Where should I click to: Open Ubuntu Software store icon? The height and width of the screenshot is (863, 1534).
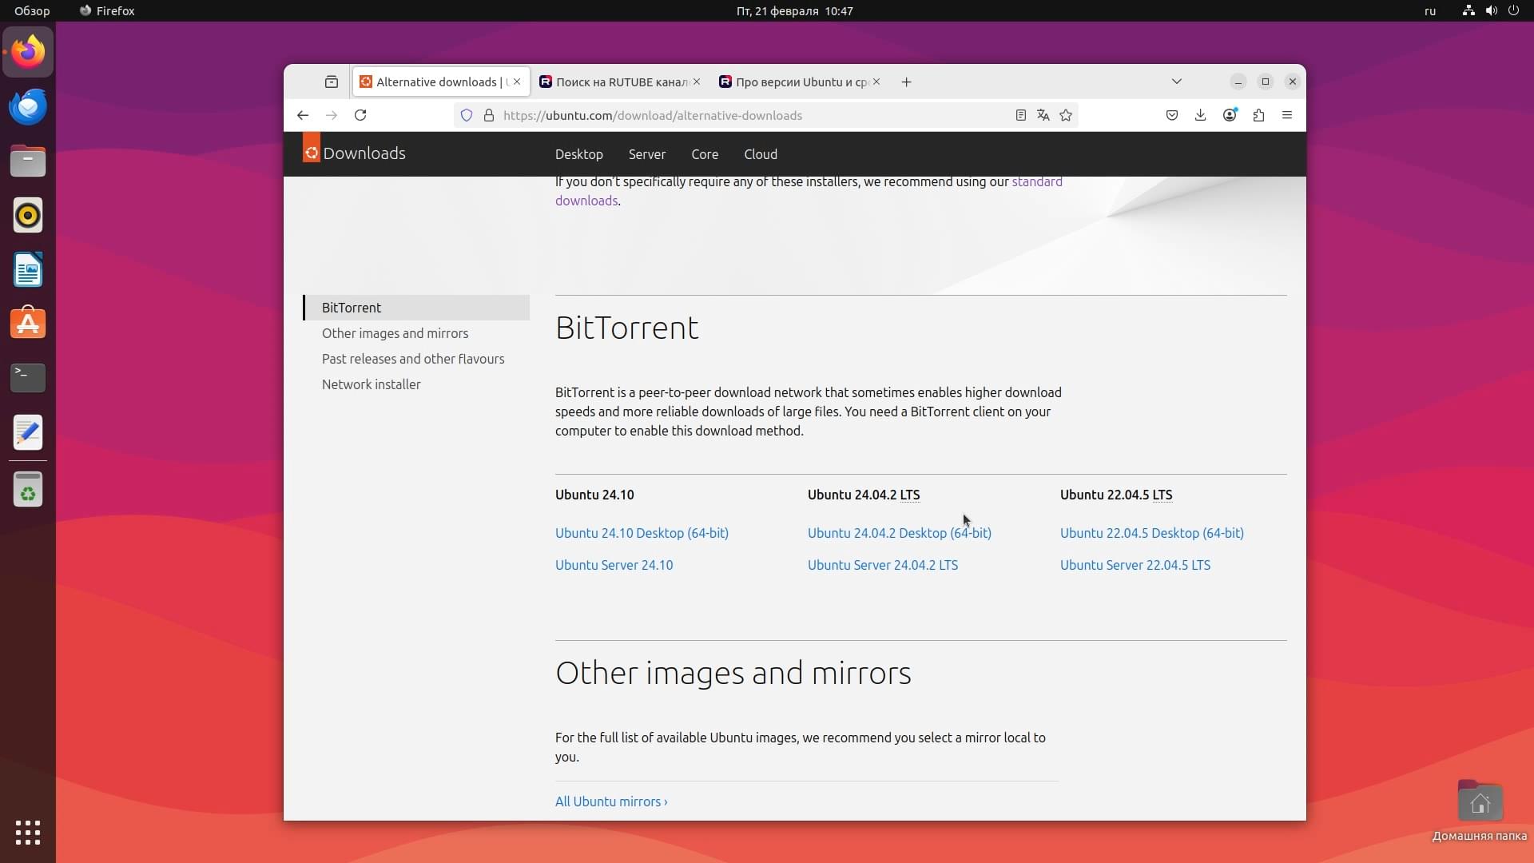(x=28, y=324)
